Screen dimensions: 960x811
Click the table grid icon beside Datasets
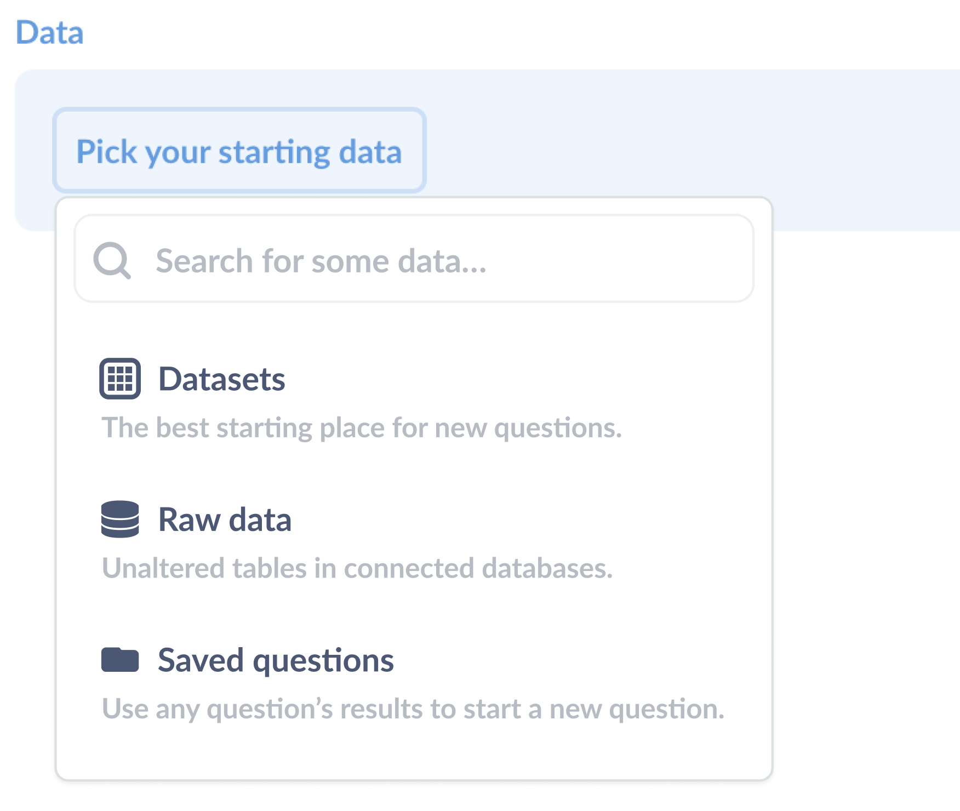(x=119, y=378)
